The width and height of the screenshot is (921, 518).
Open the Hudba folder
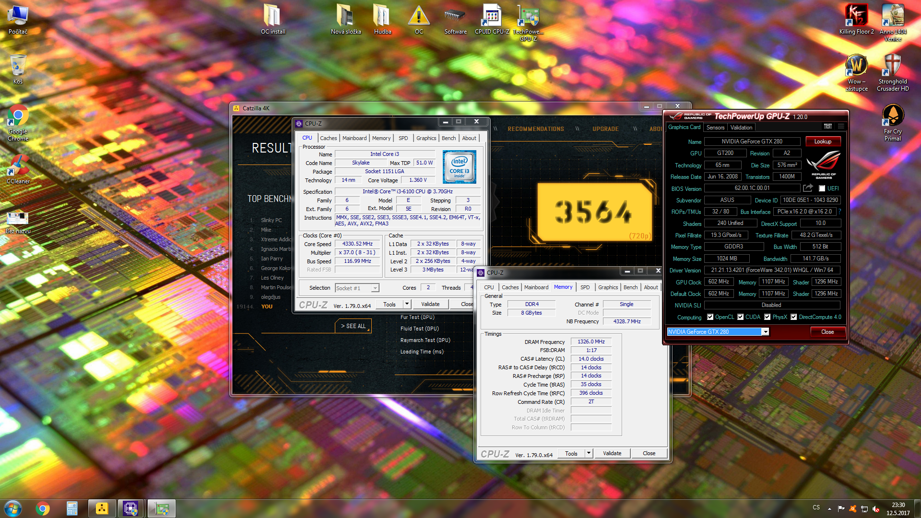[382, 20]
